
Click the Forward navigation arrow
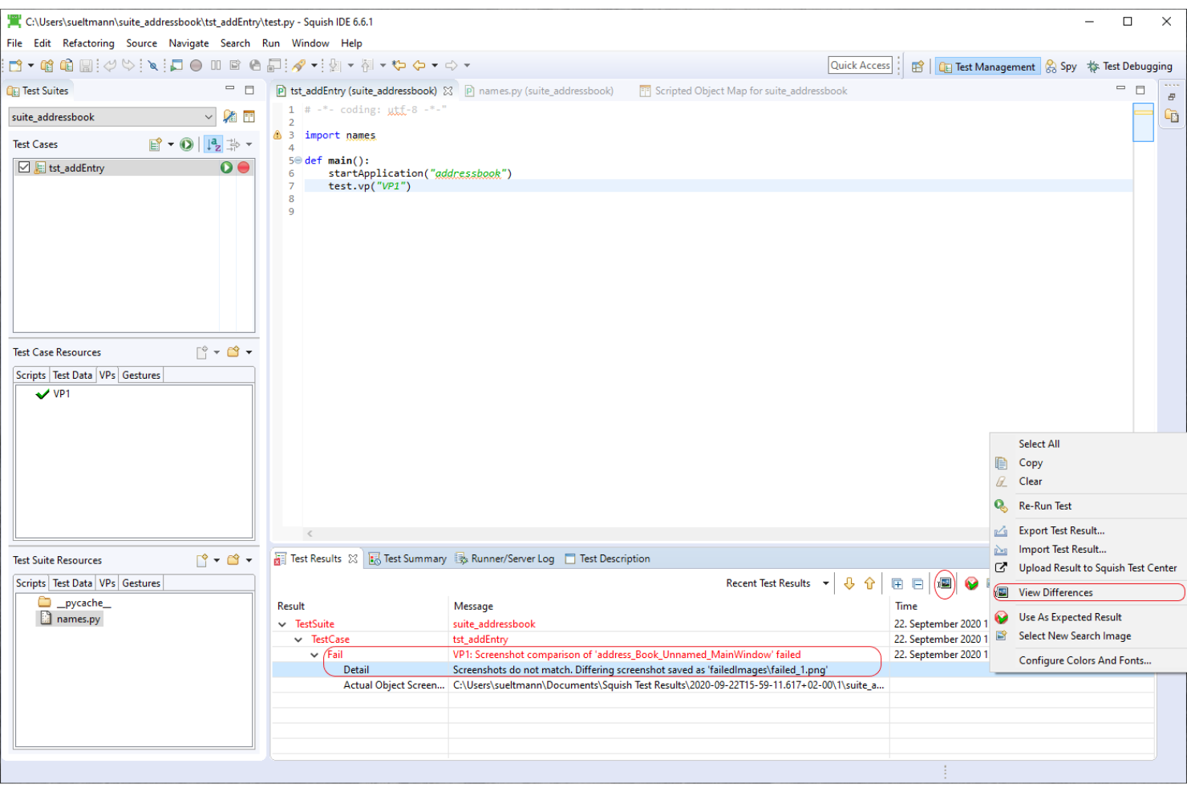tap(452, 66)
